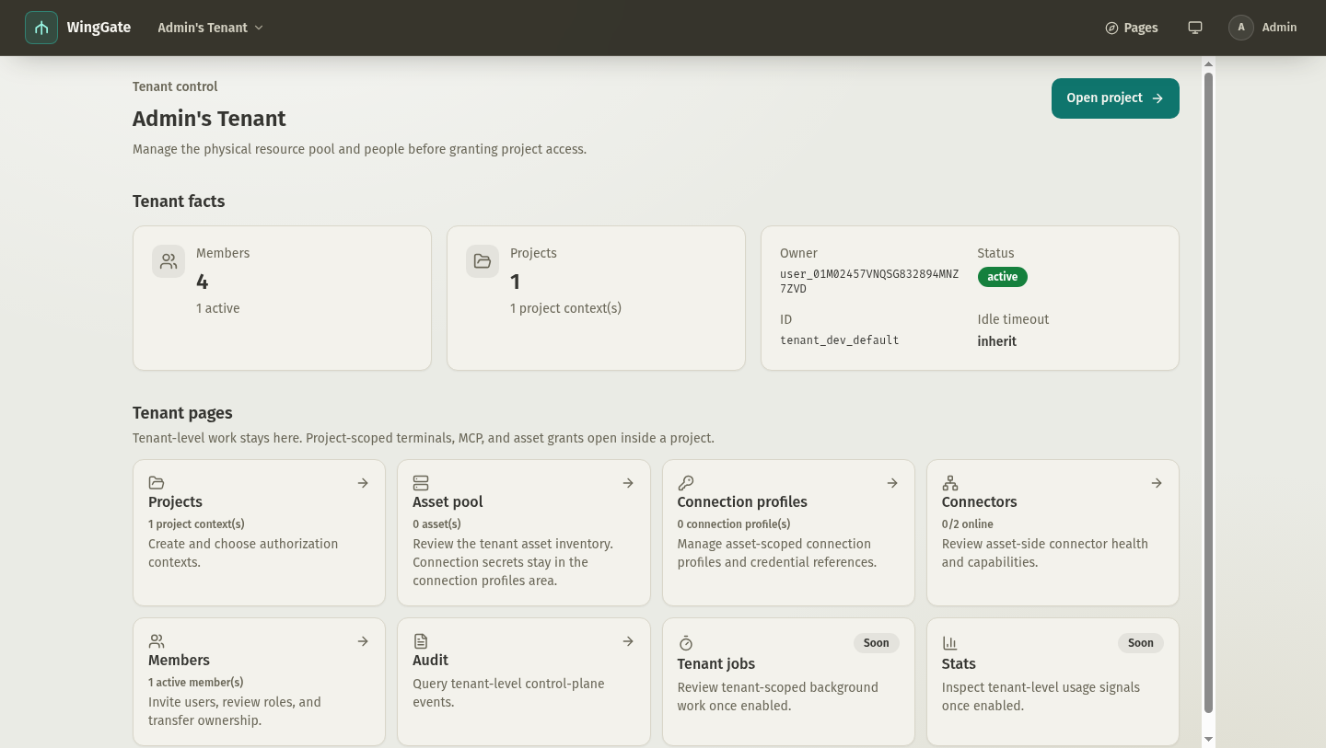Image resolution: width=1326 pixels, height=748 pixels.
Task: Open the Connectors card title
Action: click(x=979, y=502)
